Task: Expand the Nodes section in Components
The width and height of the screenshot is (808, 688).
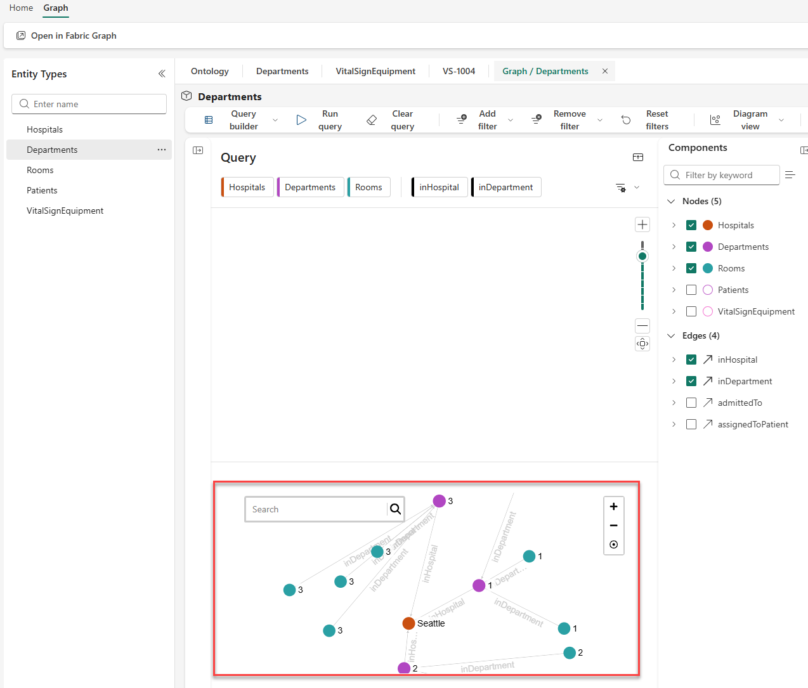Action: (671, 200)
